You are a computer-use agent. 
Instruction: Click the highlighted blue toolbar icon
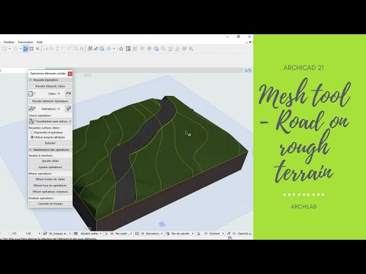coord(25,49)
